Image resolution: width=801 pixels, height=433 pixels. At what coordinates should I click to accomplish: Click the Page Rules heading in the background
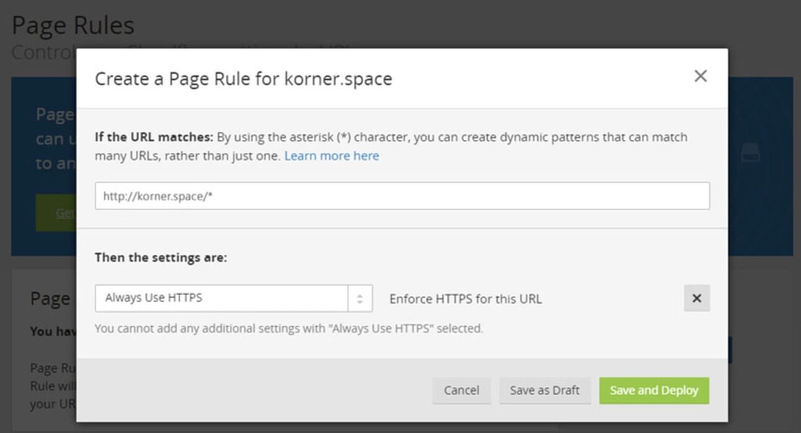pyautogui.click(x=73, y=26)
